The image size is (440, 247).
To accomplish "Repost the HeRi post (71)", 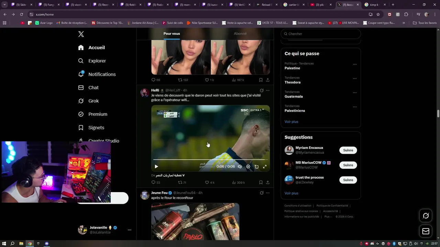I will click(x=182, y=183).
